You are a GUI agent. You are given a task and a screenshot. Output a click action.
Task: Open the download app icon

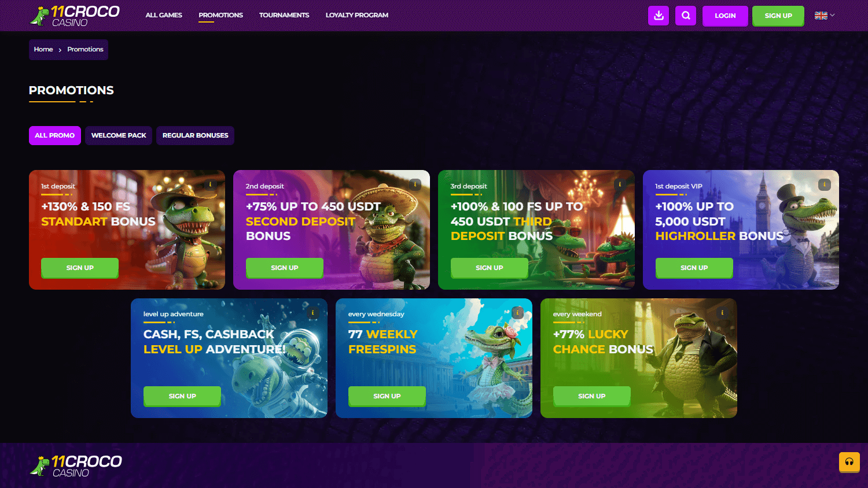[x=658, y=16]
